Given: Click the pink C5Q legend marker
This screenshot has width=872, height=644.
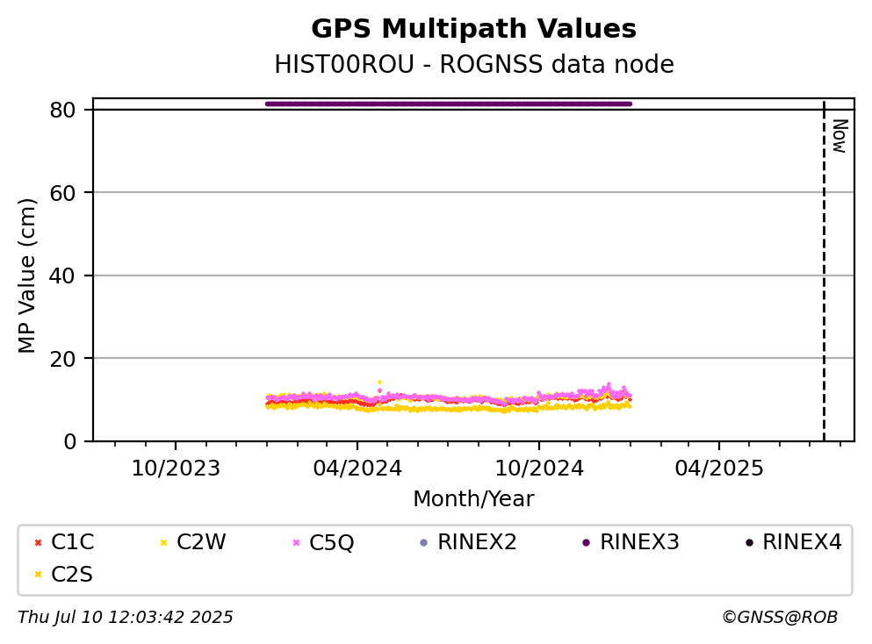Looking at the screenshot, I should coord(297,542).
